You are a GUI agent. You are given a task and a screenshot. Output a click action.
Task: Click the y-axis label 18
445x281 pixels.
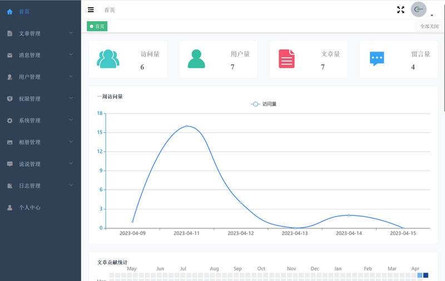100,113
